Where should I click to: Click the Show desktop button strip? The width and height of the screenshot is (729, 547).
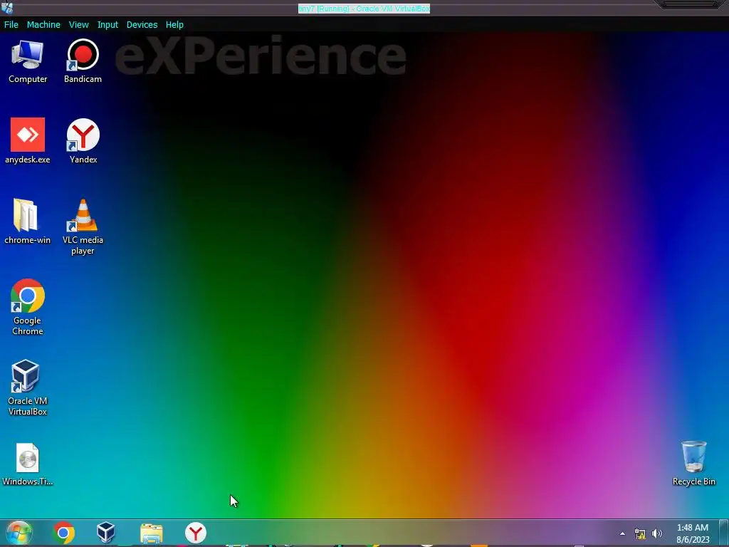click(724, 533)
